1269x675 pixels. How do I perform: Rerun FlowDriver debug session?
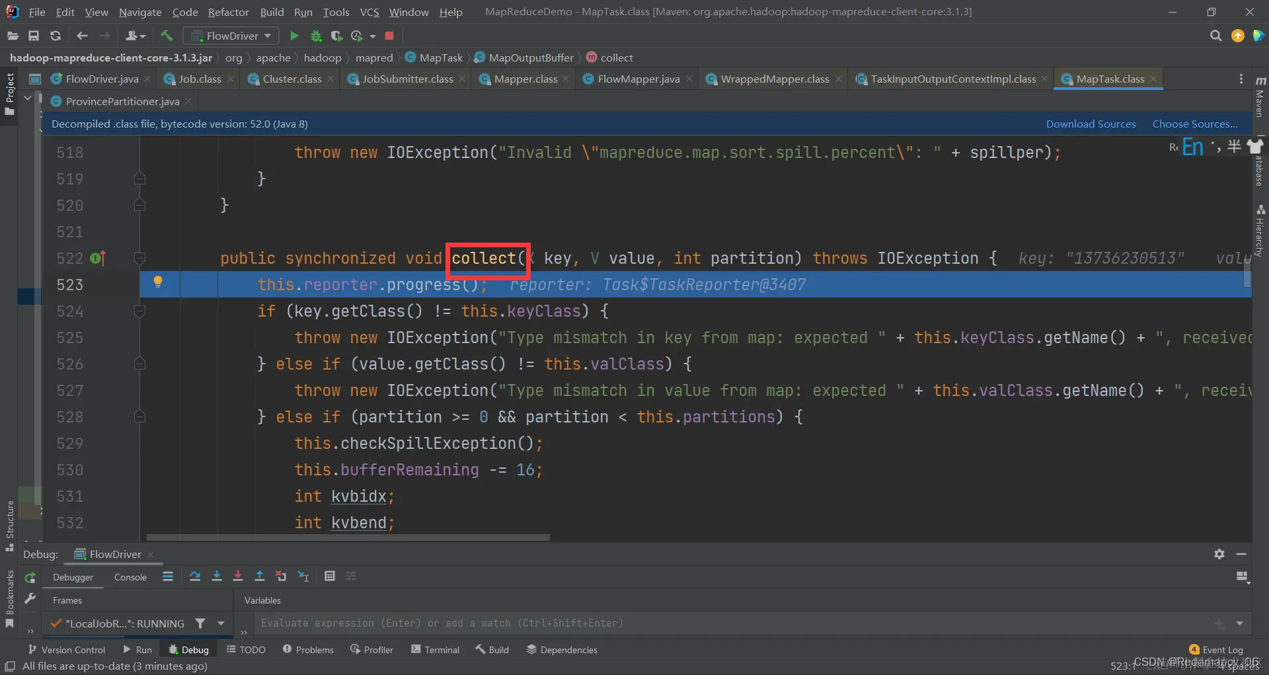click(x=30, y=577)
